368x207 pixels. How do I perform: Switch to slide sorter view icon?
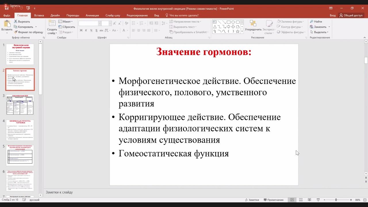[x=301, y=200]
